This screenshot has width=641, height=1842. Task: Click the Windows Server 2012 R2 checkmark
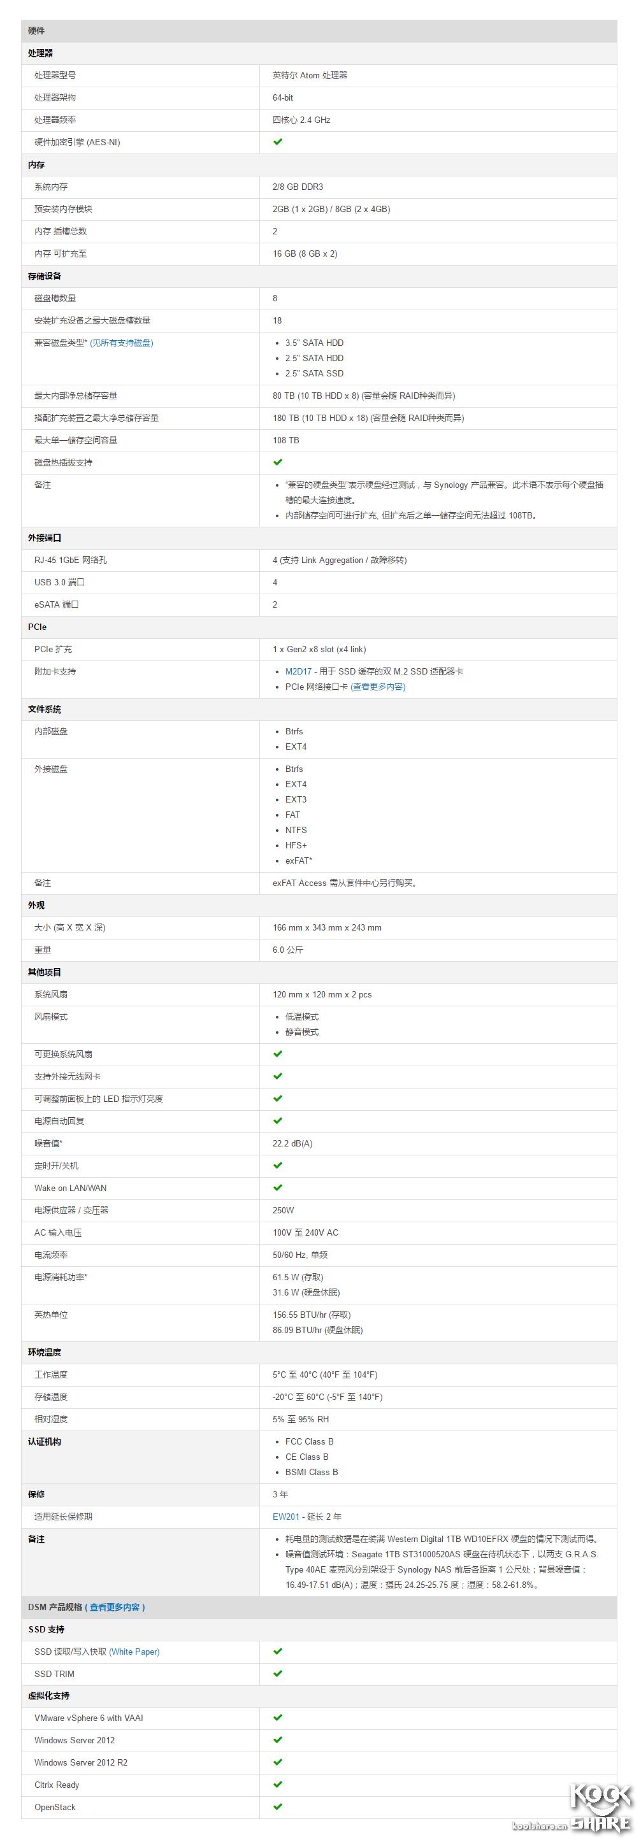(x=278, y=1762)
